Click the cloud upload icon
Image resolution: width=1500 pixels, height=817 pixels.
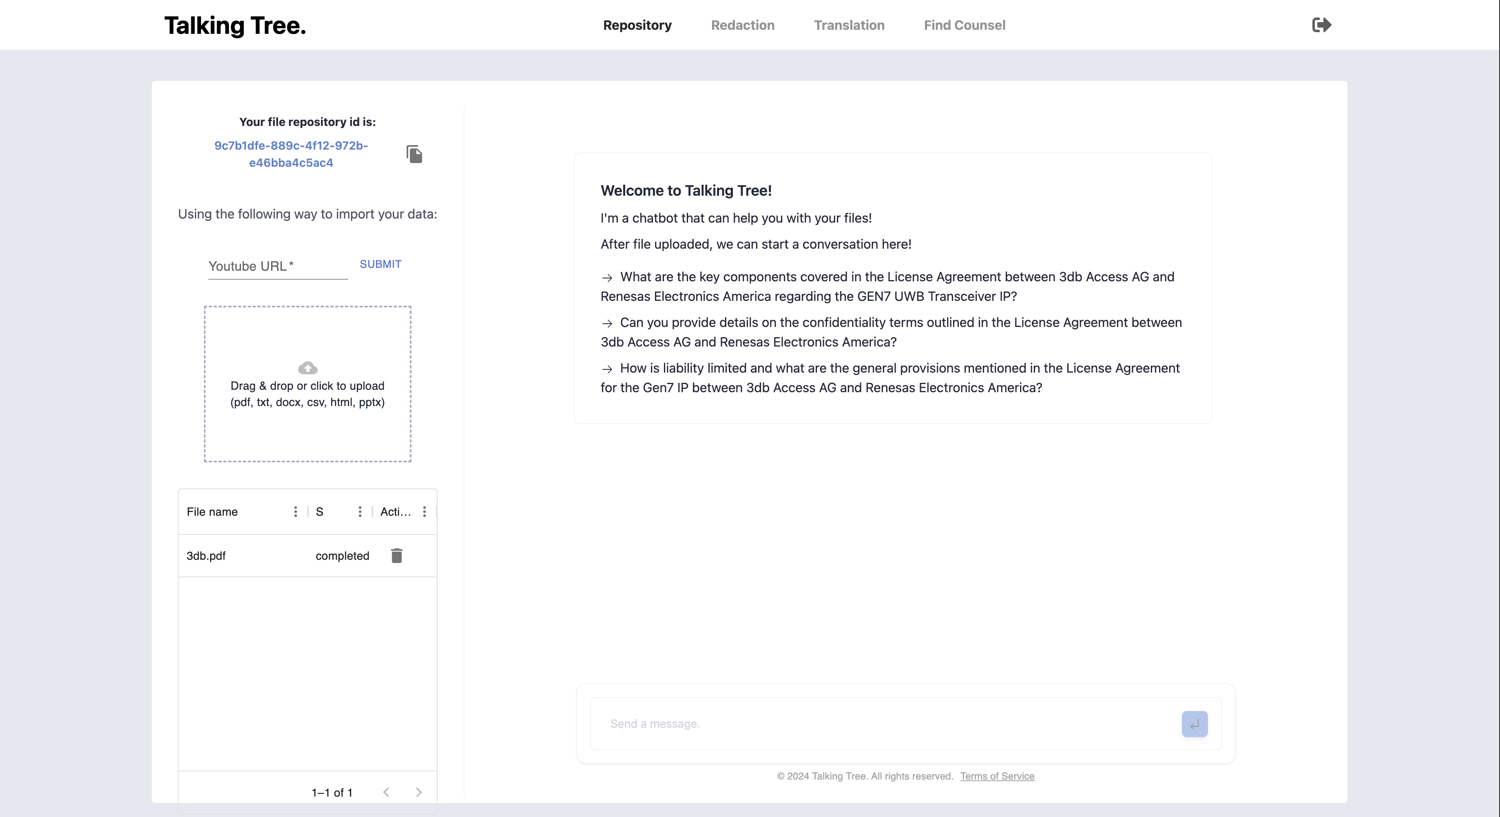pos(308,368)
